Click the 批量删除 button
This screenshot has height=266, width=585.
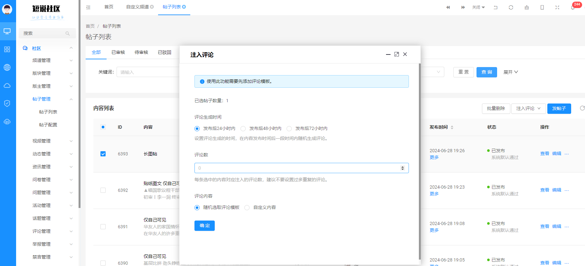click(496, 109)
